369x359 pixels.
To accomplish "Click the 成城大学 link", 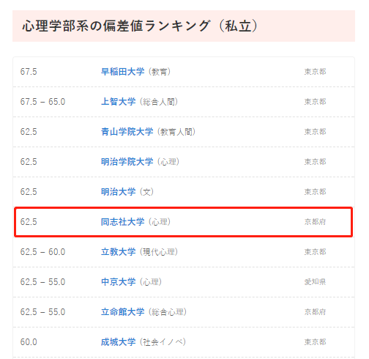I will click(118, 342).
